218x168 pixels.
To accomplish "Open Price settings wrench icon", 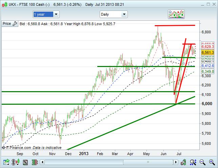I will (15, 24).
